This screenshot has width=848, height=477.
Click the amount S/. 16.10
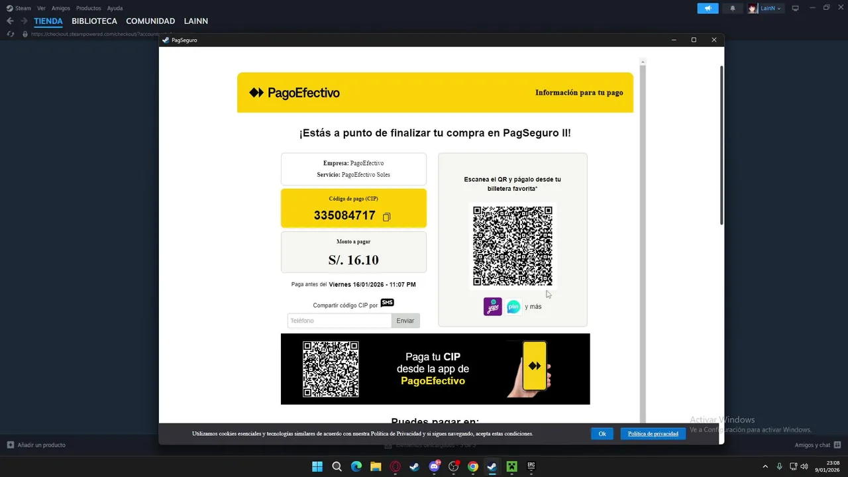point(354,260)
